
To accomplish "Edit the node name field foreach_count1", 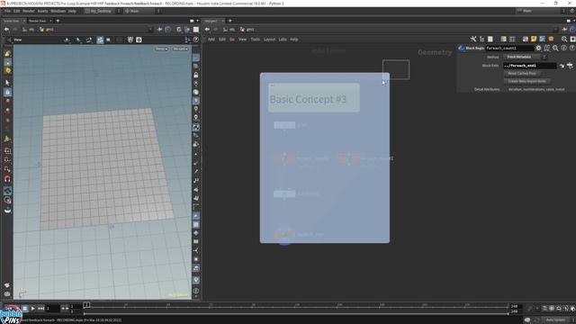I will tap(510, 48).
